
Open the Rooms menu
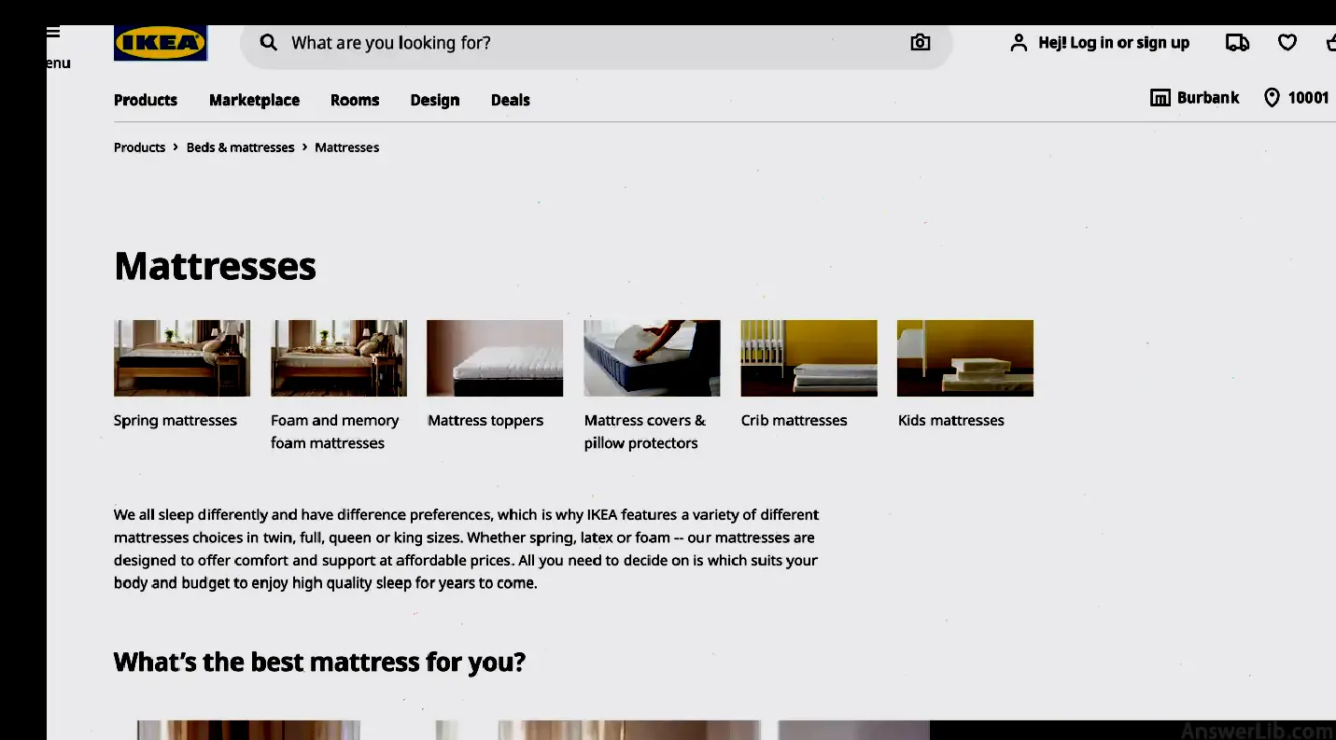pyautogui.click(x=355, y=100)
